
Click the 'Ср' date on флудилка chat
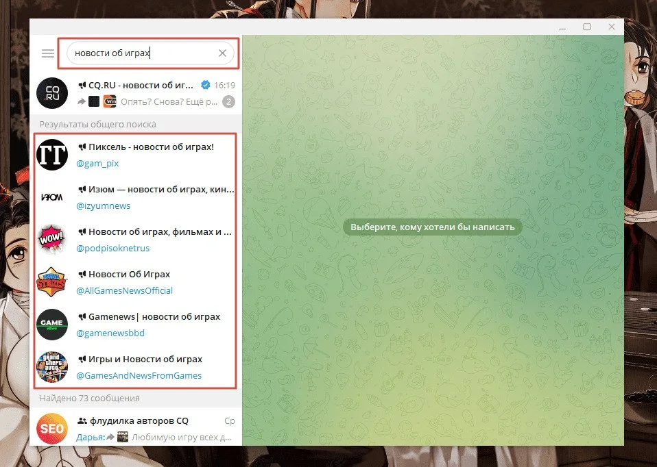point(230,421)
